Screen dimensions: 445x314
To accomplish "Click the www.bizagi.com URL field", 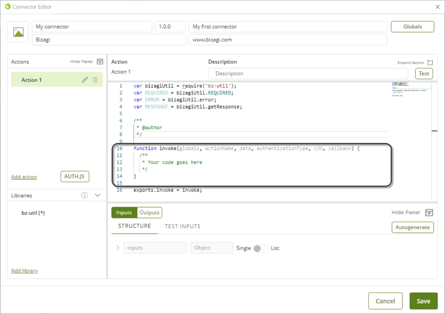I will pos(288,40).
